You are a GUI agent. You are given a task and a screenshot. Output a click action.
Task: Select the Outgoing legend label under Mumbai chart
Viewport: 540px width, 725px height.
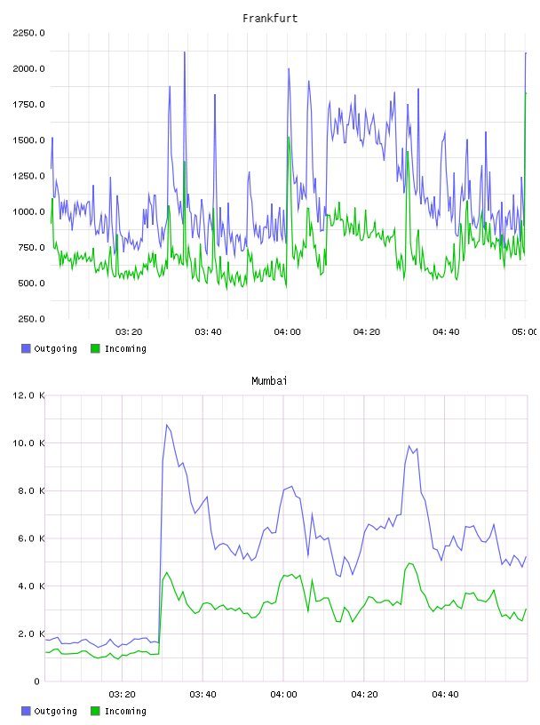pos(55,711)
